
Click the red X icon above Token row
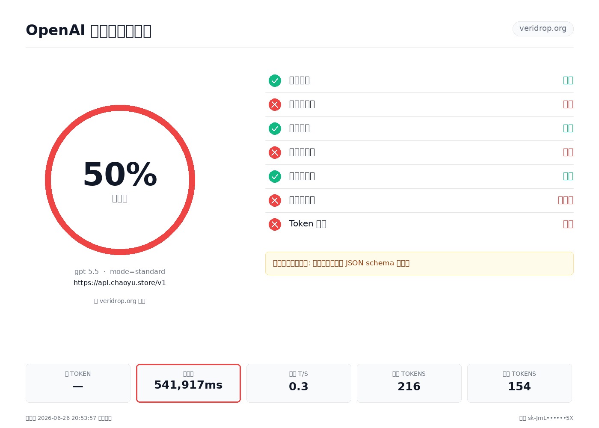coord(275,200)
